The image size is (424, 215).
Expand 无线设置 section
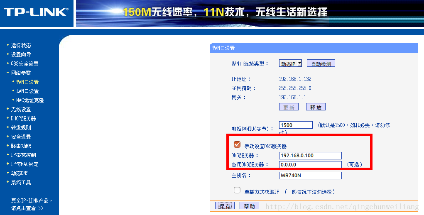[21, 110]
